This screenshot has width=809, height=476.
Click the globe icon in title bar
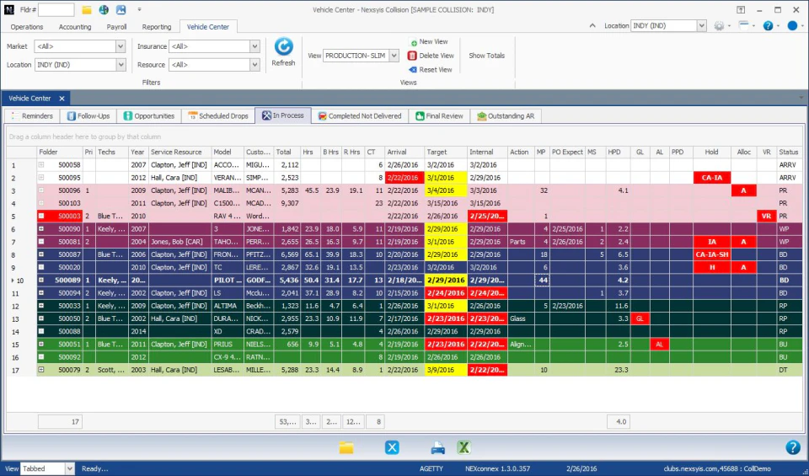pyautogui.click(x=104, y=10)
